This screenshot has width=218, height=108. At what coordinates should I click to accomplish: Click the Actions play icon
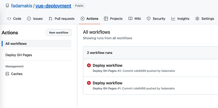[x=83, y=18]
